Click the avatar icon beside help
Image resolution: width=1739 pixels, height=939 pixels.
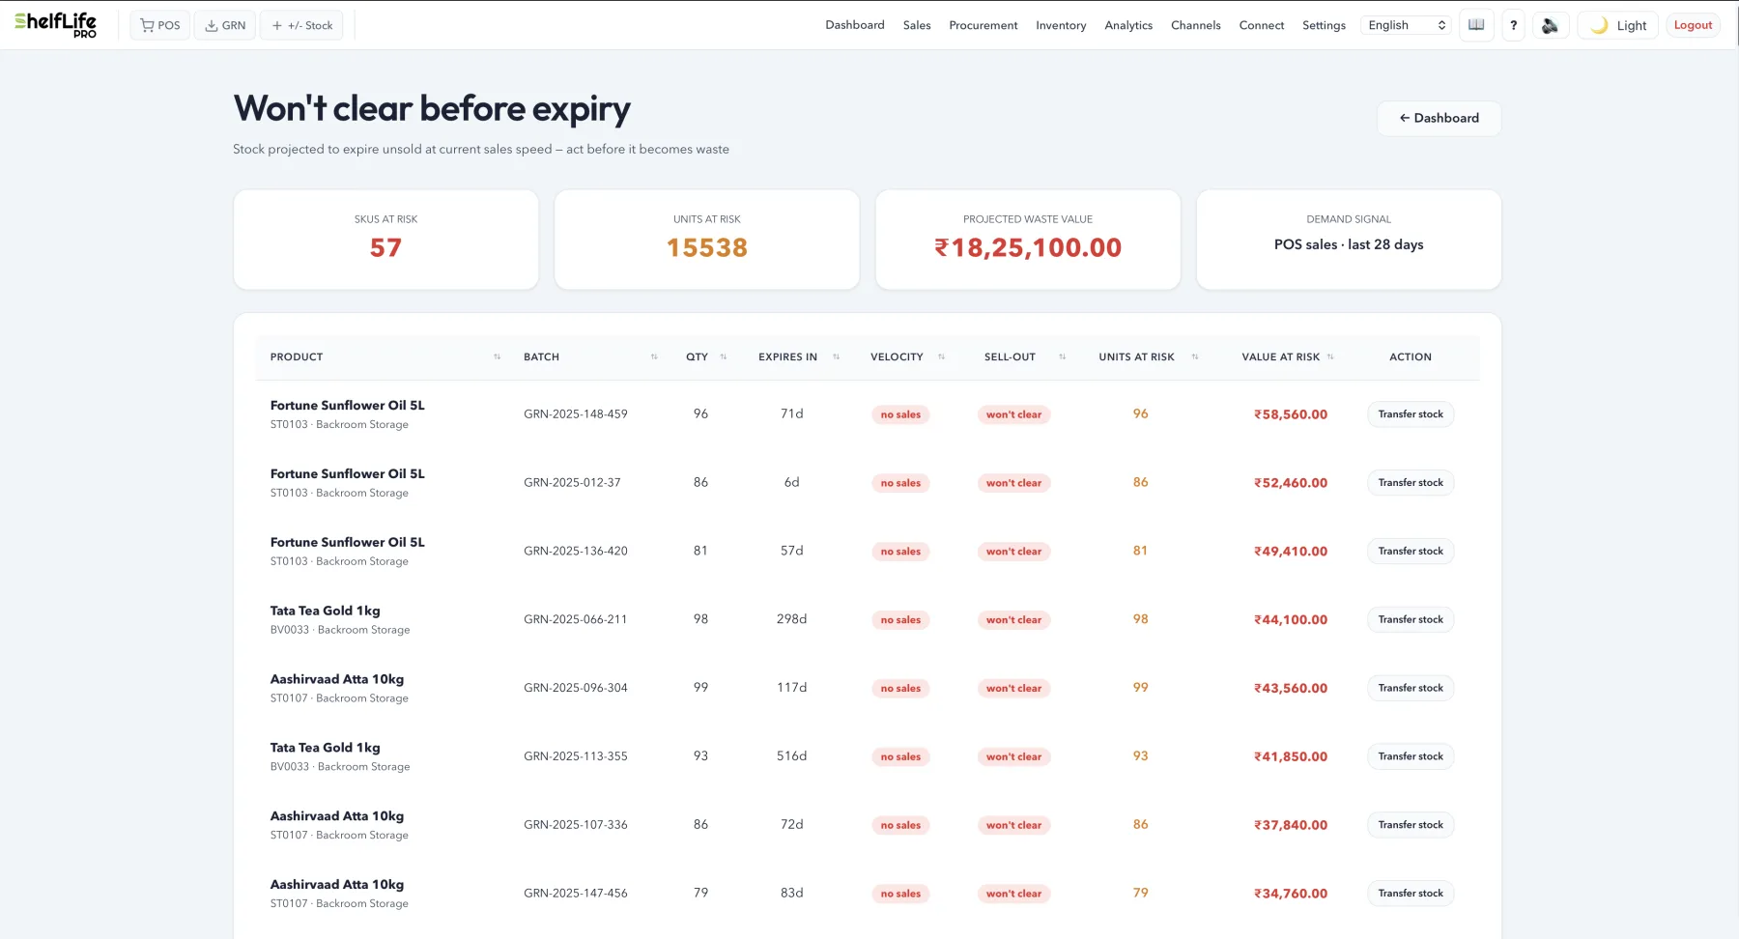(x=1551, y=25)
